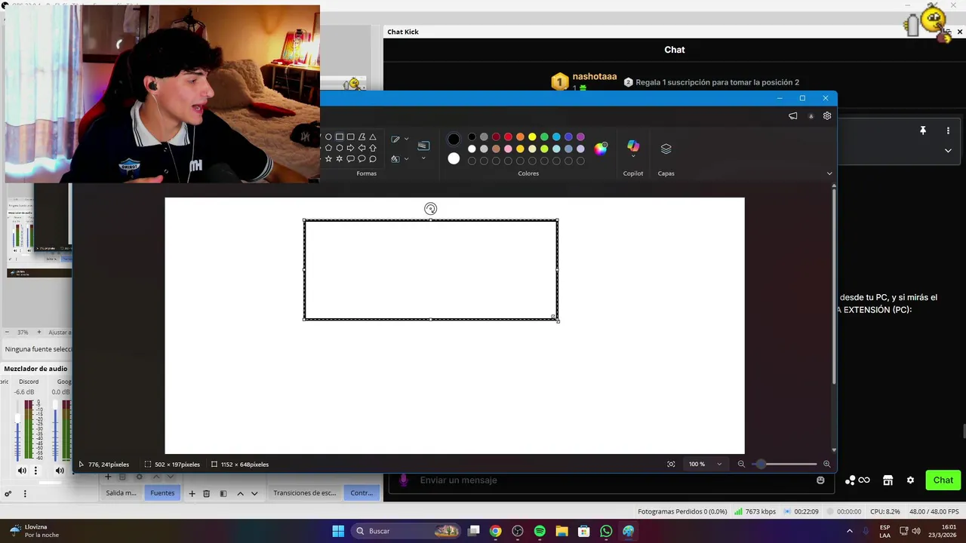Image resolution: width=966 pixels, height=543 pixels.
Task: Open the Windows Start menu
Action: [338, 531]
